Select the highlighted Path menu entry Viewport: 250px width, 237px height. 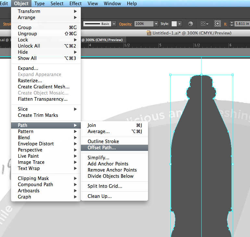pyautogui.click(x=46, y=125)
